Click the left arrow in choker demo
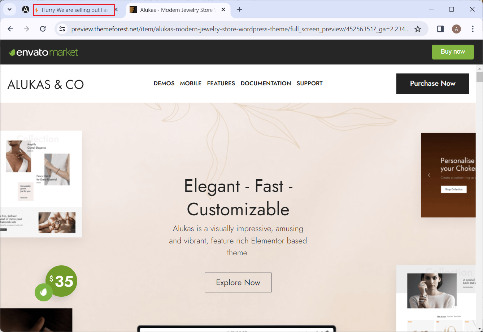Image resolution: width=483 pixels, height=332 pixels. click(429, 175)
